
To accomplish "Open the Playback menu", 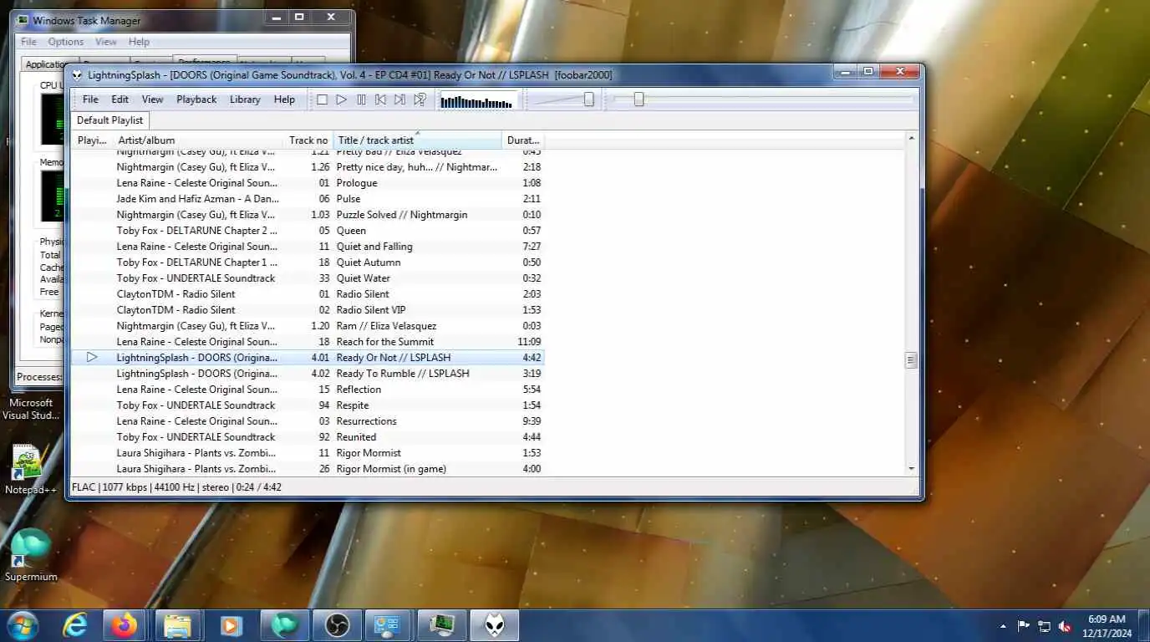I will (196, 99).
